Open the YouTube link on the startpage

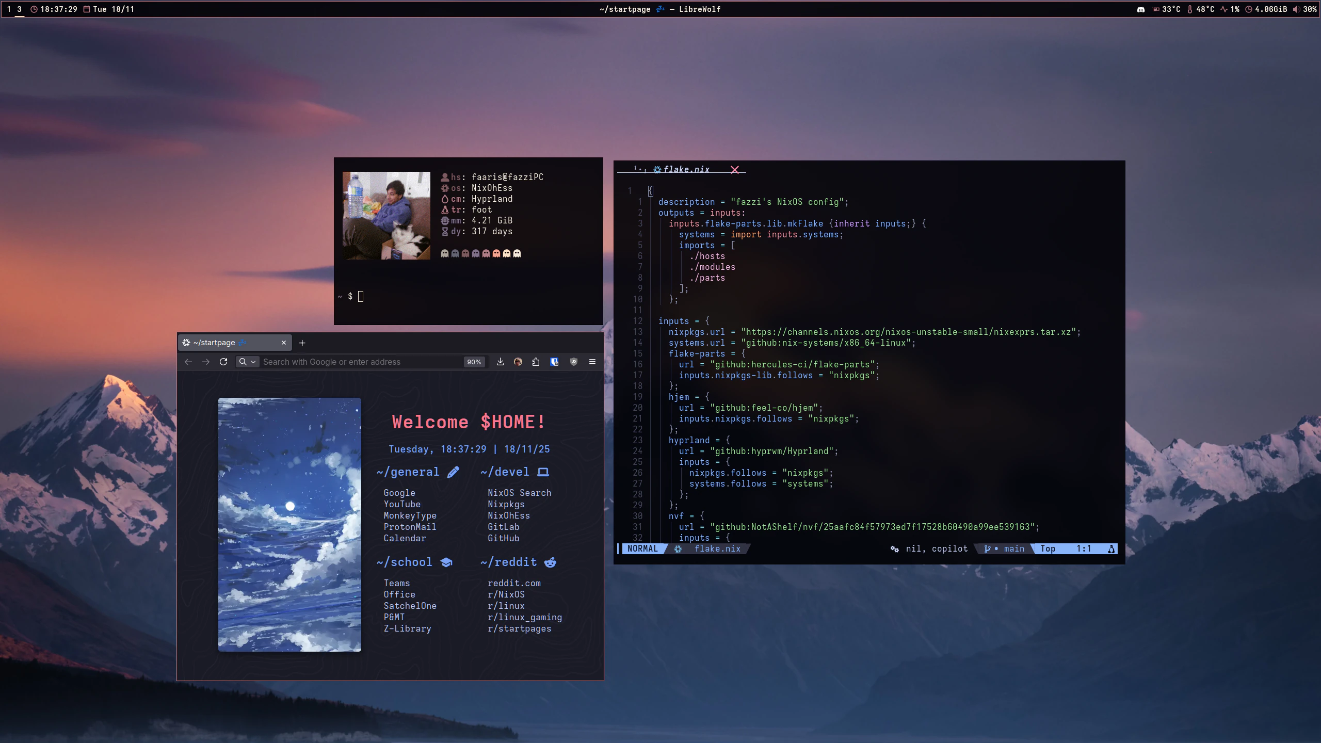tap(402, 504)
